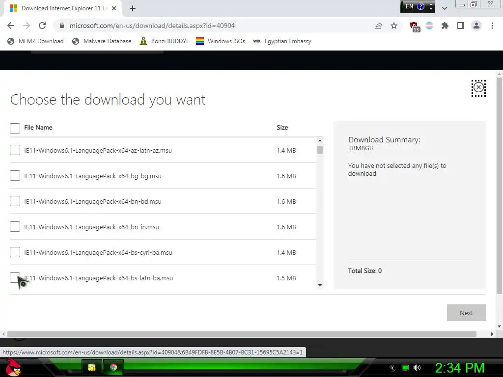The width and height of the screenshot is (503, 377).
Task: Click the horizontal scrollbar left arrow
Action: 3,334
